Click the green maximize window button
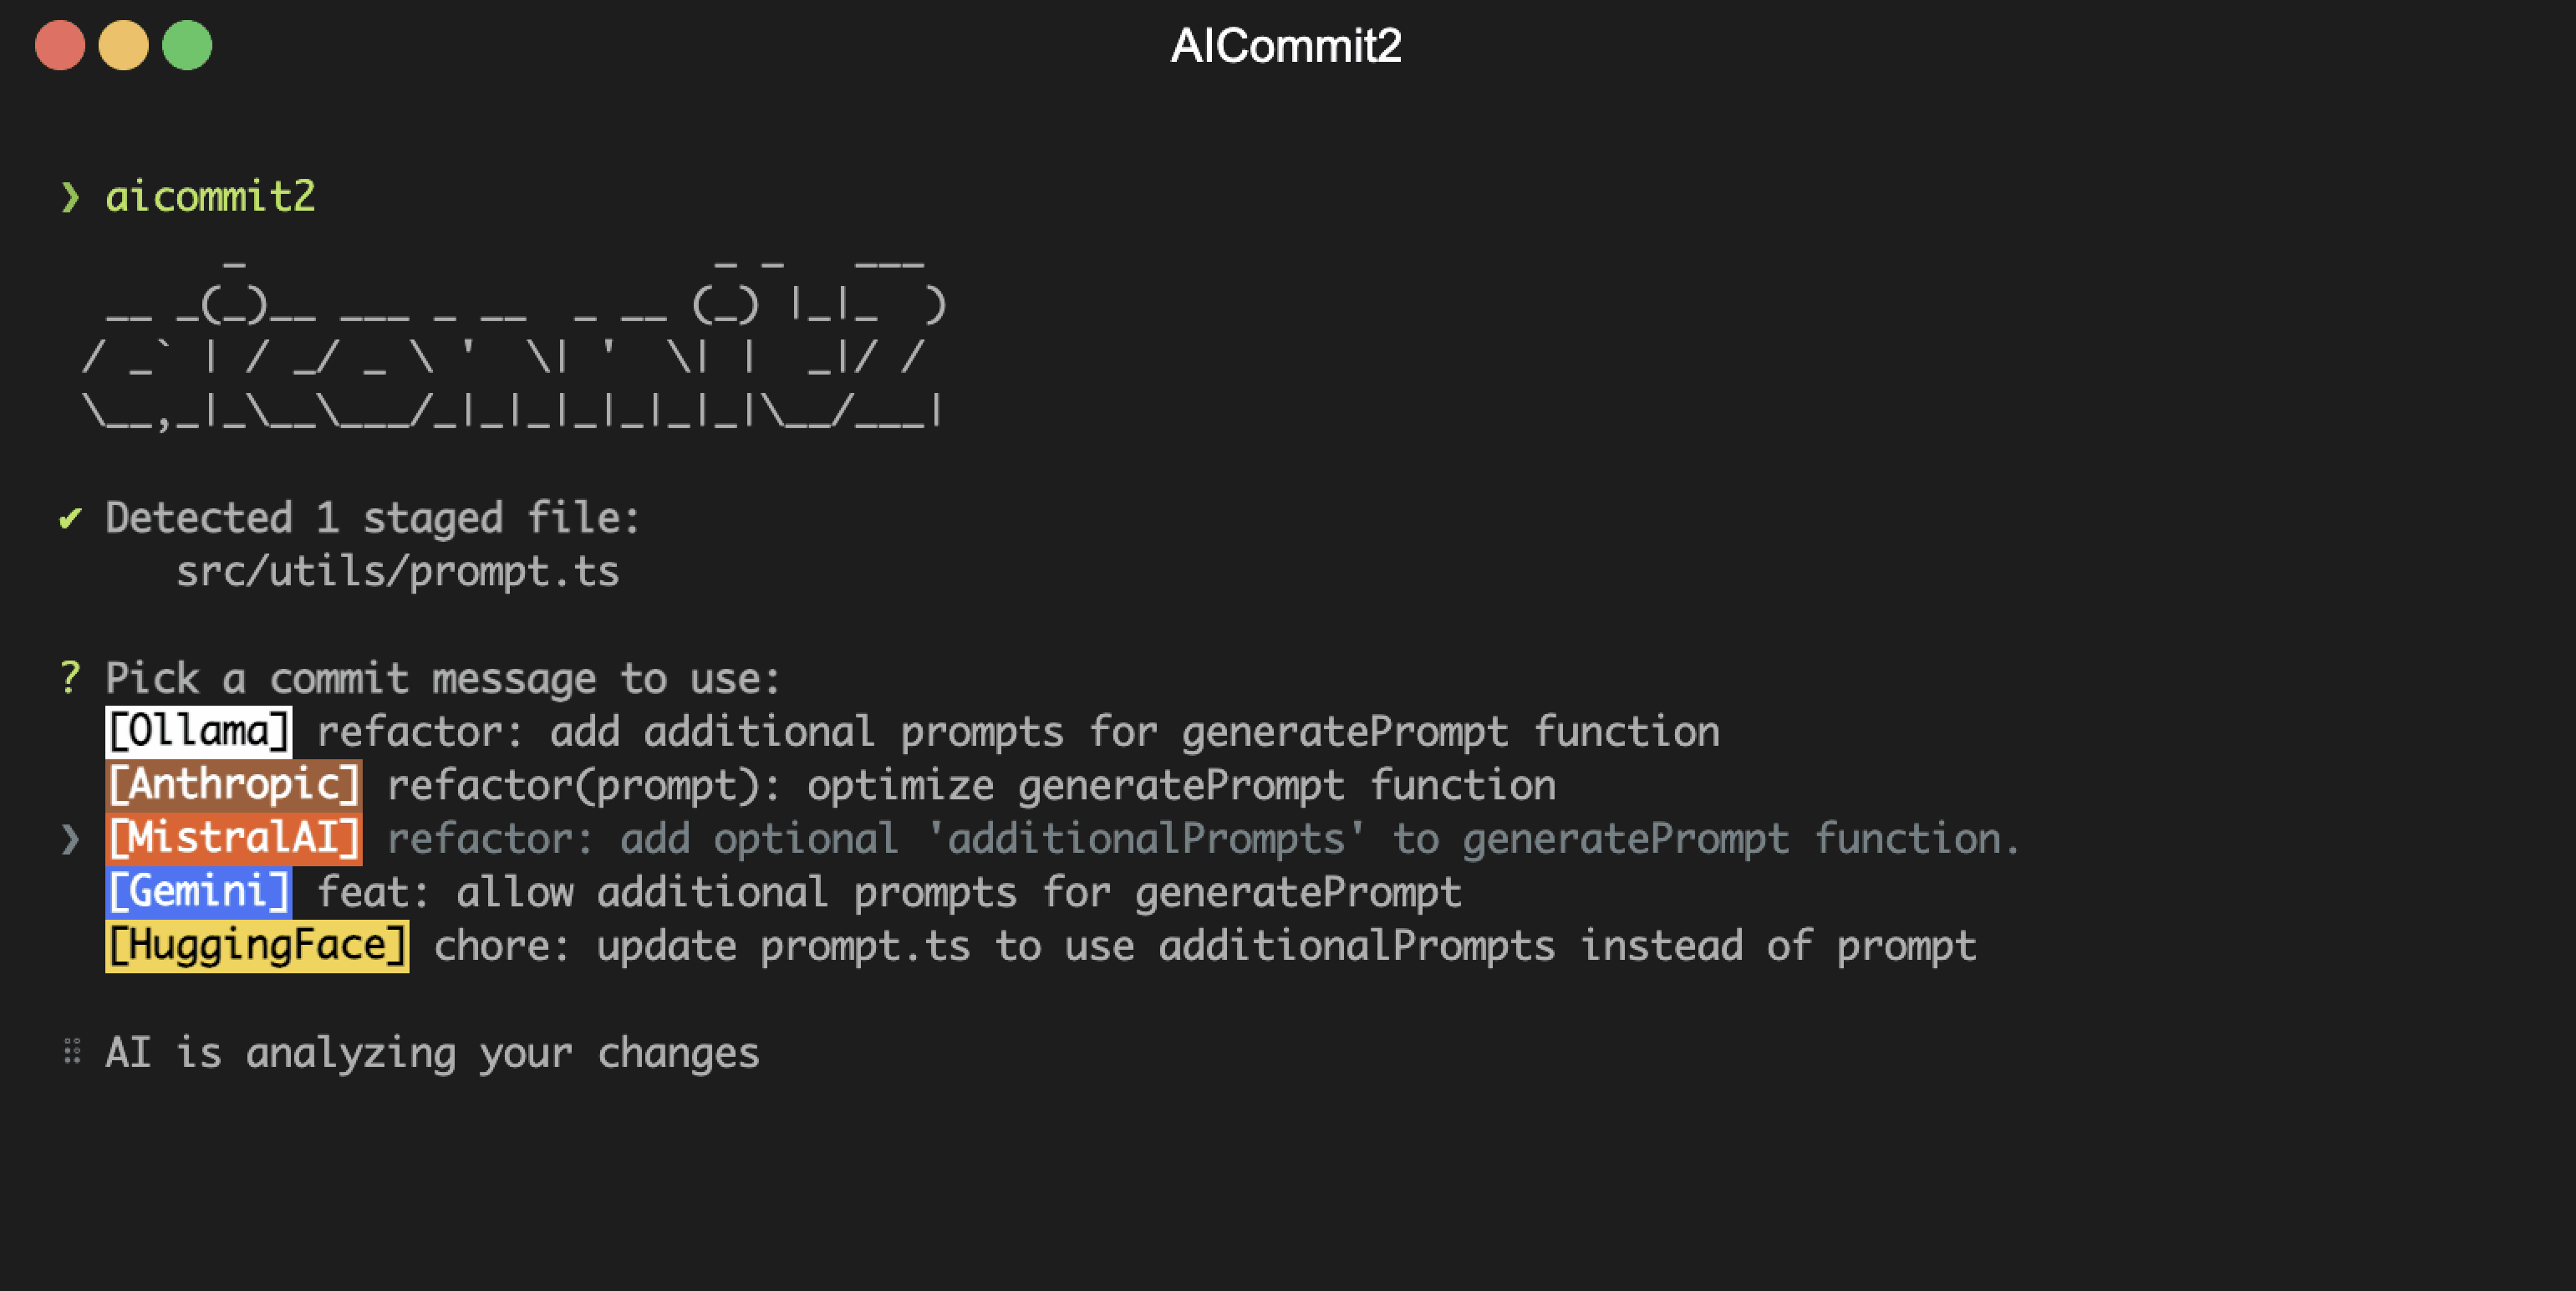 [x=187, y=45]
